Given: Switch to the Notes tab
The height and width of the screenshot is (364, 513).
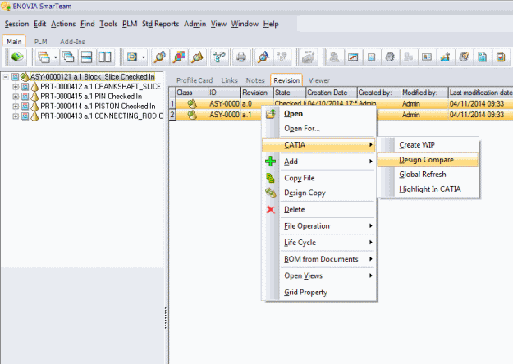Looking at the screenshot, I should (x=255, y=80).
